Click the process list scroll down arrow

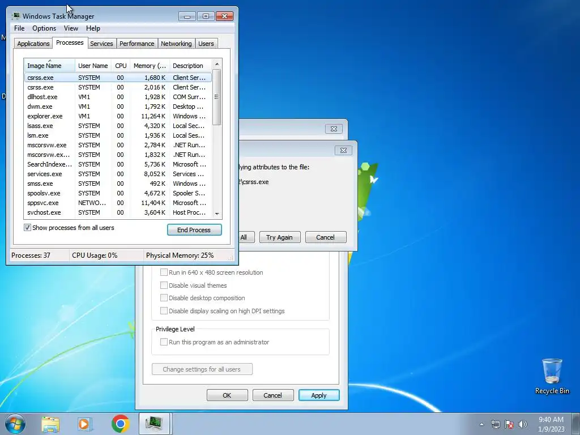(x=217, y=214)
